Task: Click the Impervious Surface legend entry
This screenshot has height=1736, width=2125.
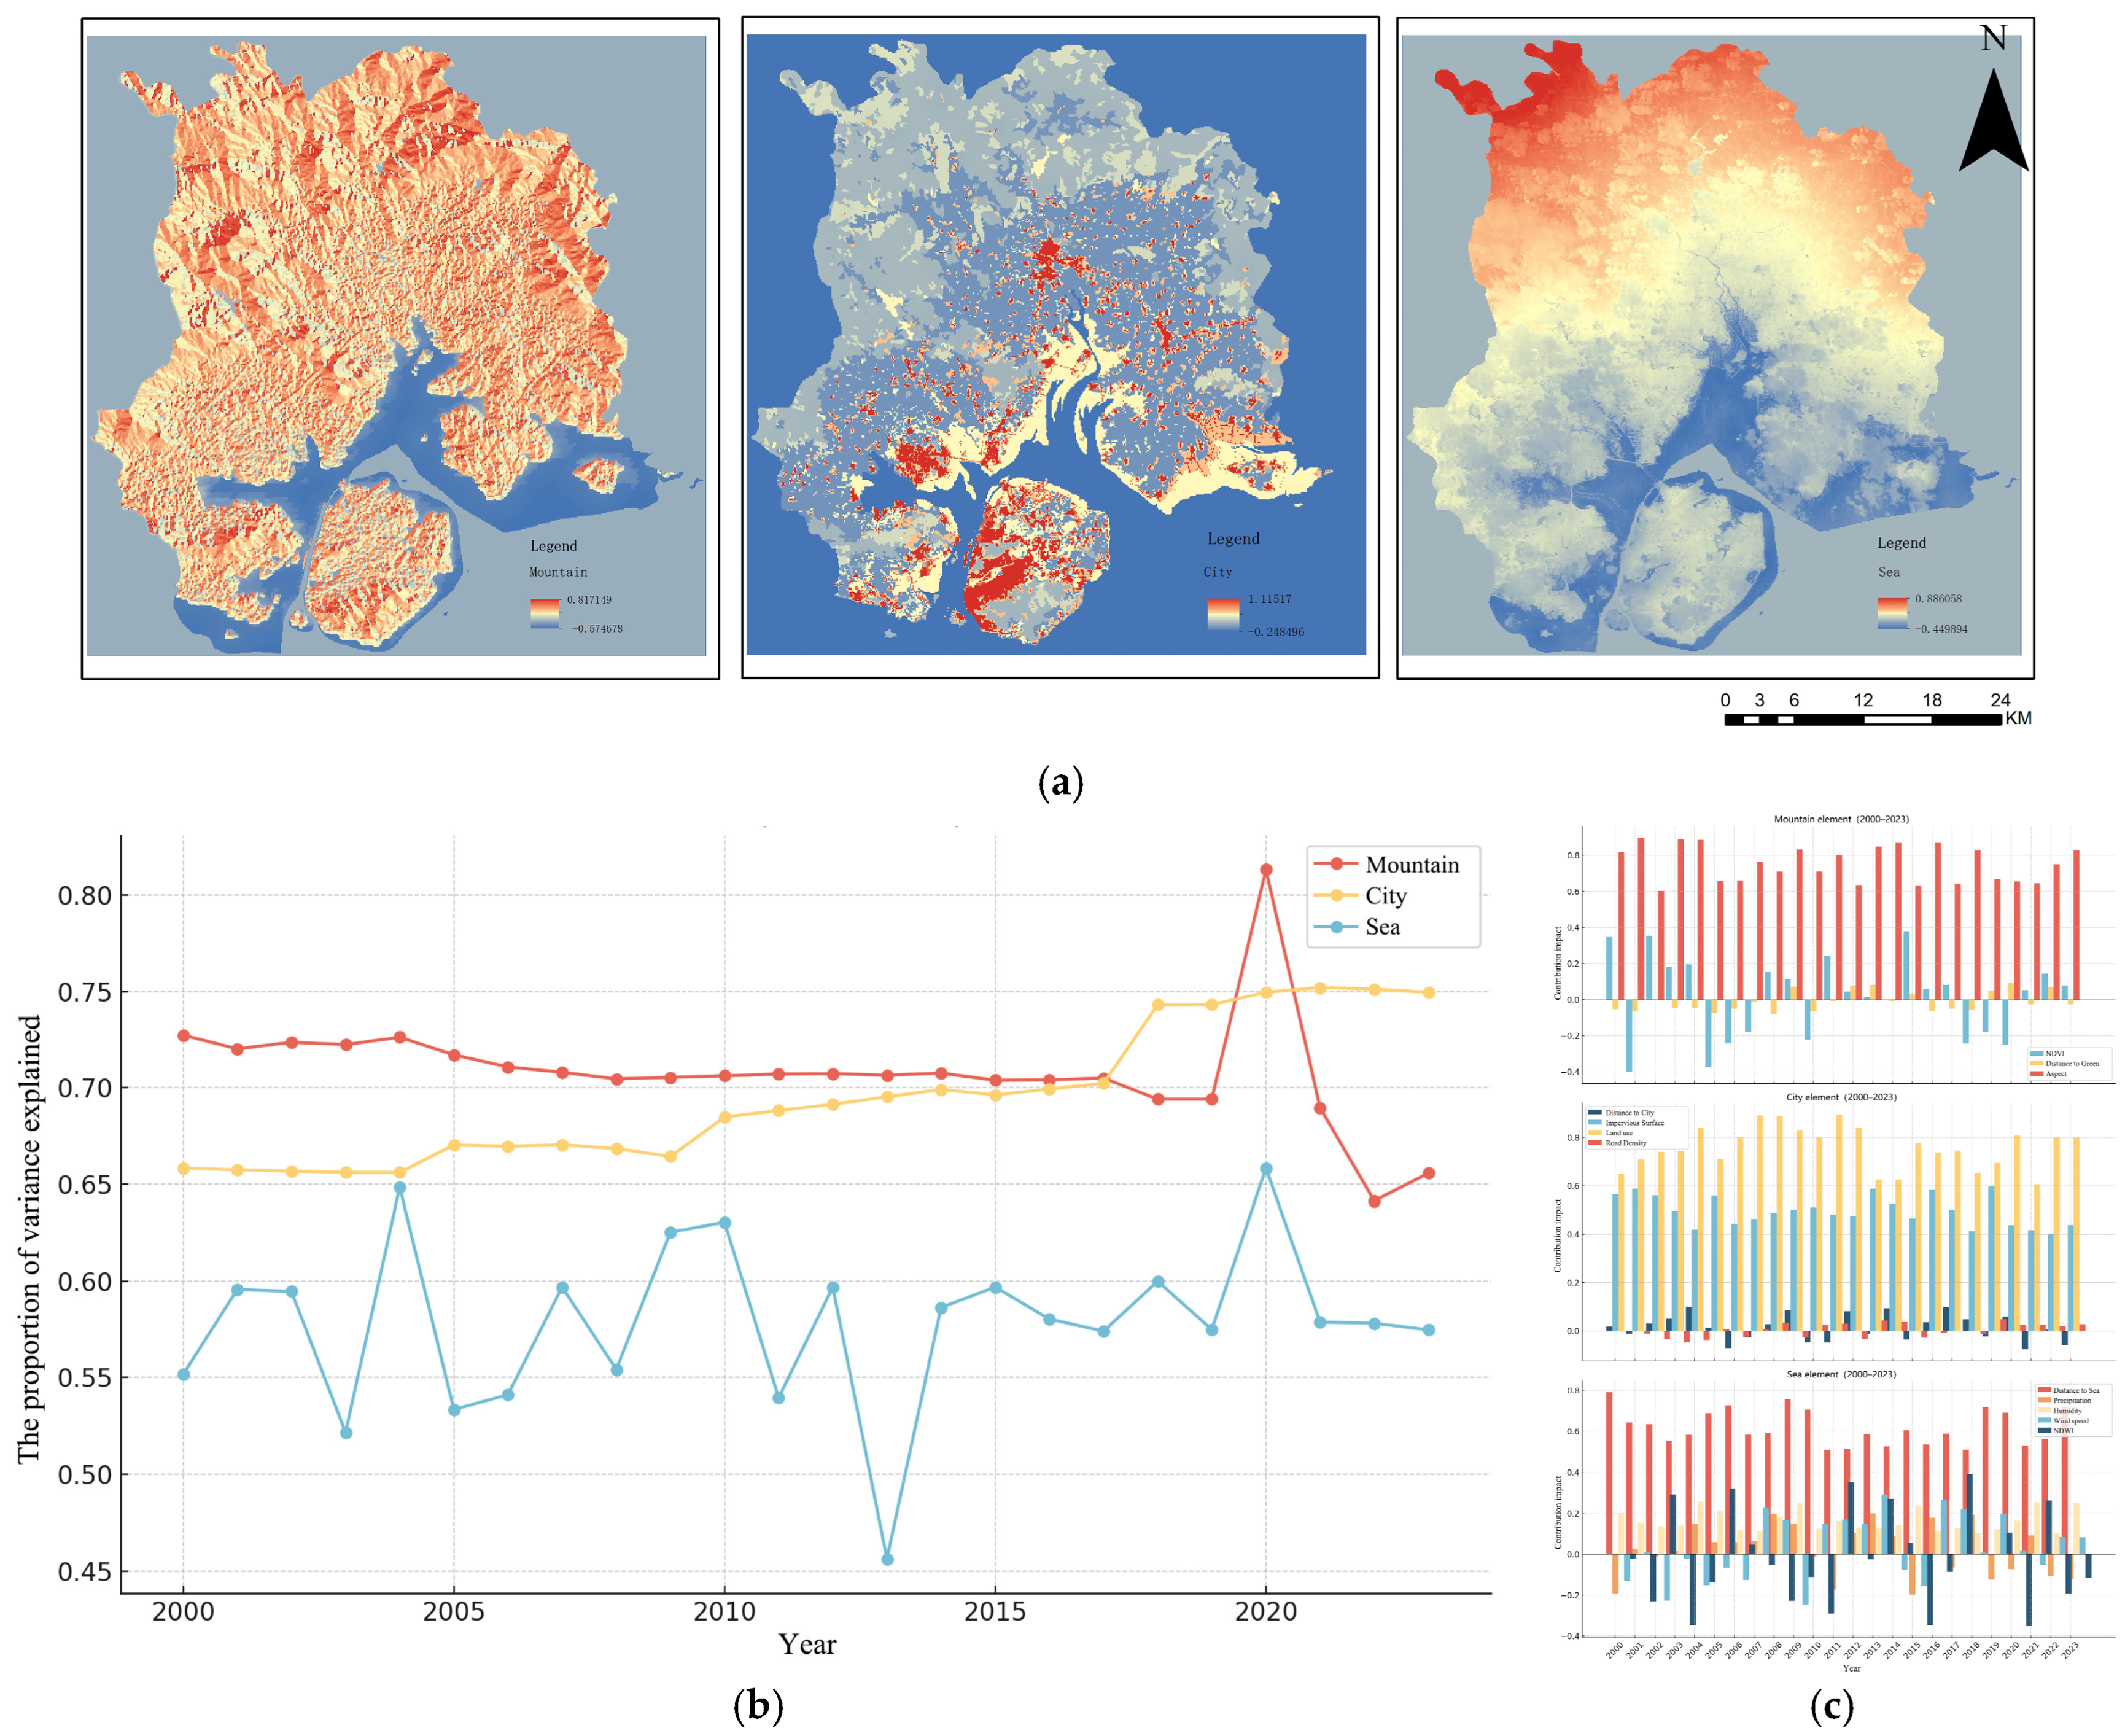Action: tap(1626, 1123)
